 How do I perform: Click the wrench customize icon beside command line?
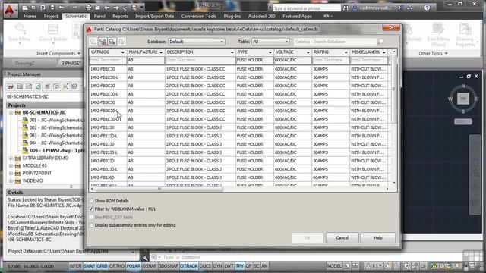[x=145, y=258]
